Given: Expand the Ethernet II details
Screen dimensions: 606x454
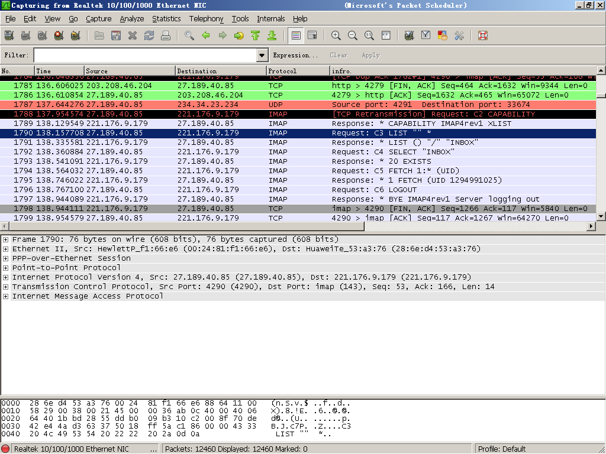Looking at the screenshot, I should click(6, 249).
